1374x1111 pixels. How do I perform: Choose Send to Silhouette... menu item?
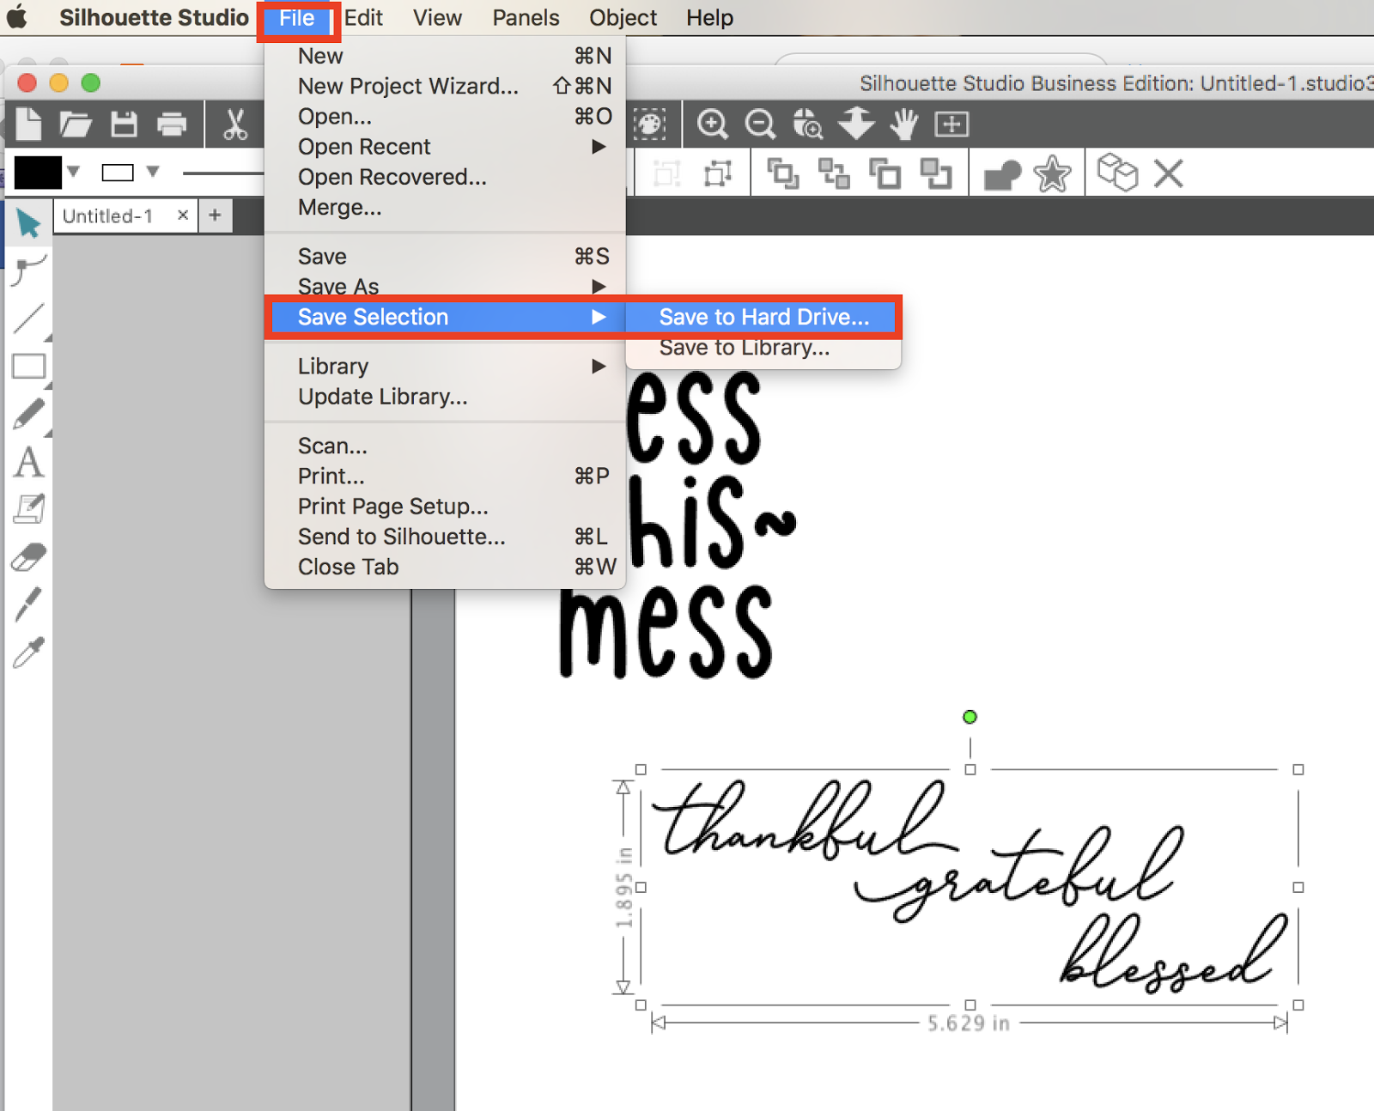click(445, 537)
